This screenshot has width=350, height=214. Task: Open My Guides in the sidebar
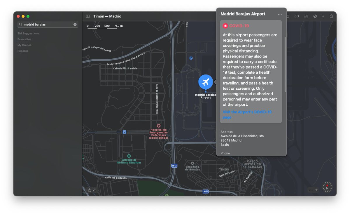(x=24, y=45)
